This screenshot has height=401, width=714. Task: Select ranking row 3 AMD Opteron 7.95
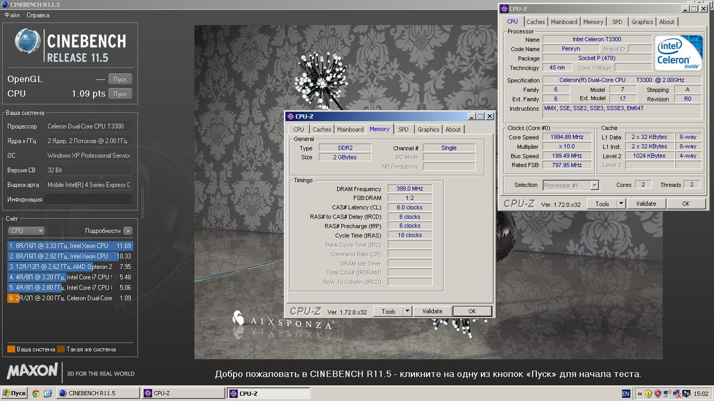(70, 267)
